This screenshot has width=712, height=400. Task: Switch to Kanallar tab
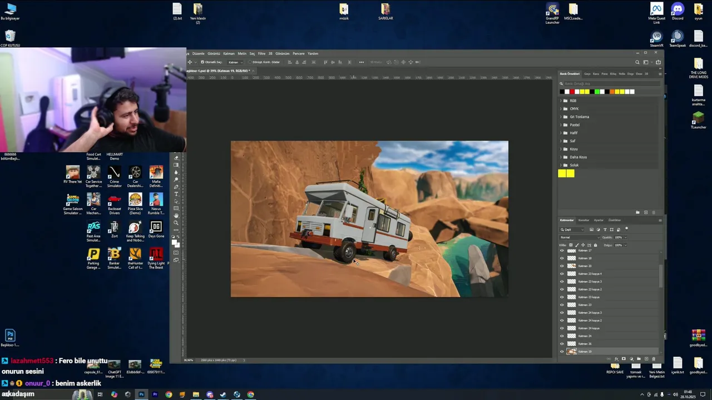click(x=584, y=221)
